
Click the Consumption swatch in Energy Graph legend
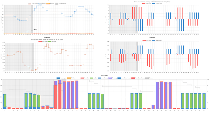pos(58,78)
